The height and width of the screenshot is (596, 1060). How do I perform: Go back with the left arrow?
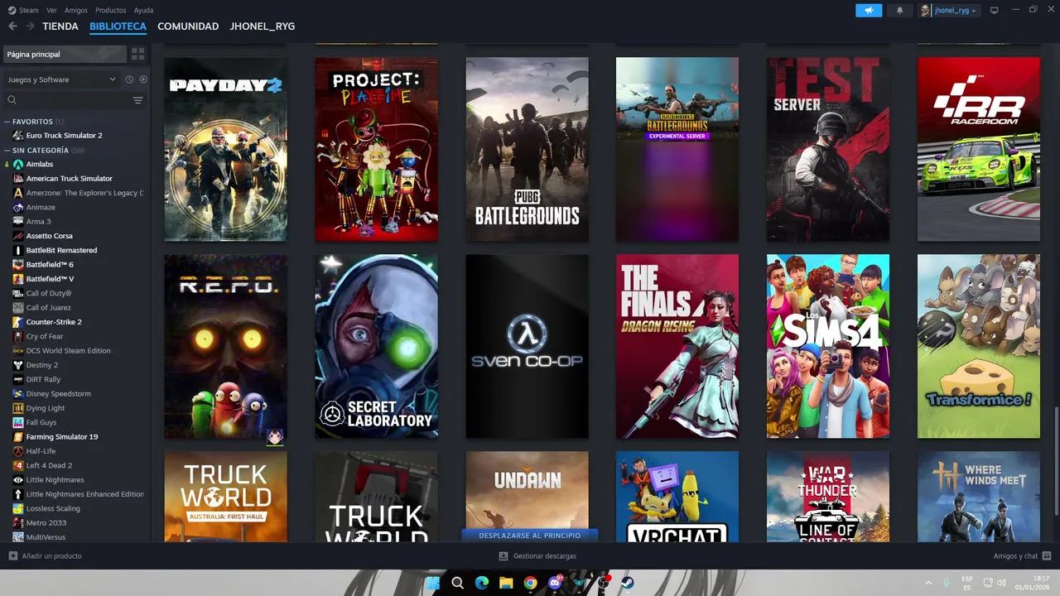12,26
